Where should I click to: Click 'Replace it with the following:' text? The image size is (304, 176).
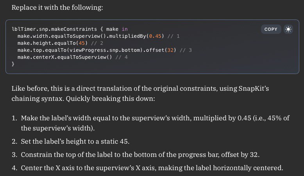[x=57, y=7]
